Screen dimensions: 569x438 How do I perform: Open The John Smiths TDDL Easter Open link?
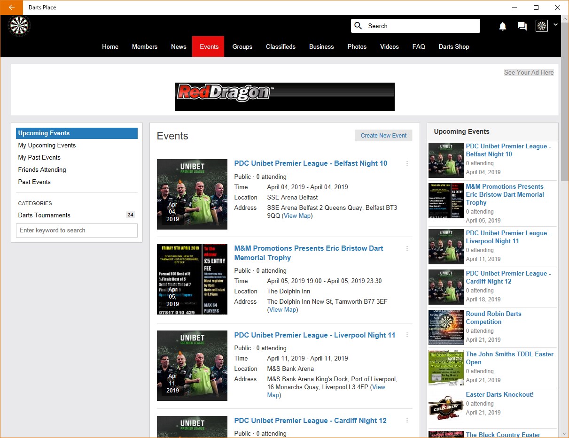point(510,358)
